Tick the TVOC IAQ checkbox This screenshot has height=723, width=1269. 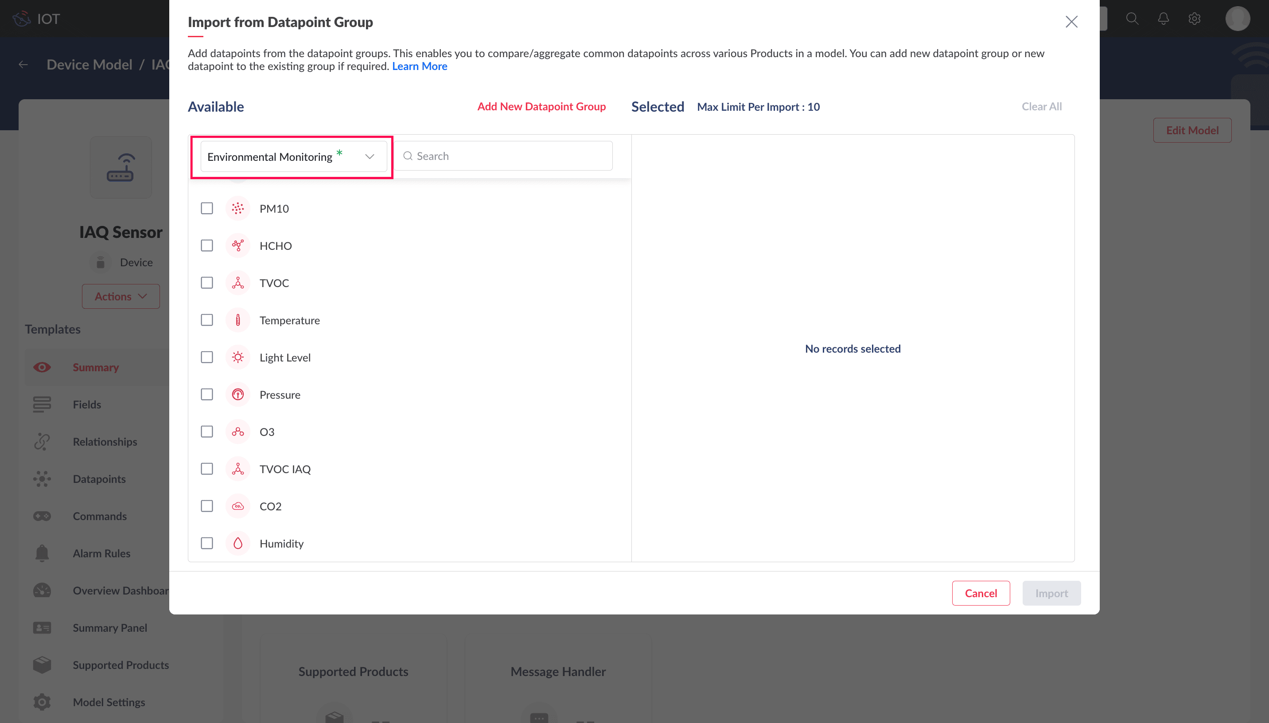tap(207, 469)
